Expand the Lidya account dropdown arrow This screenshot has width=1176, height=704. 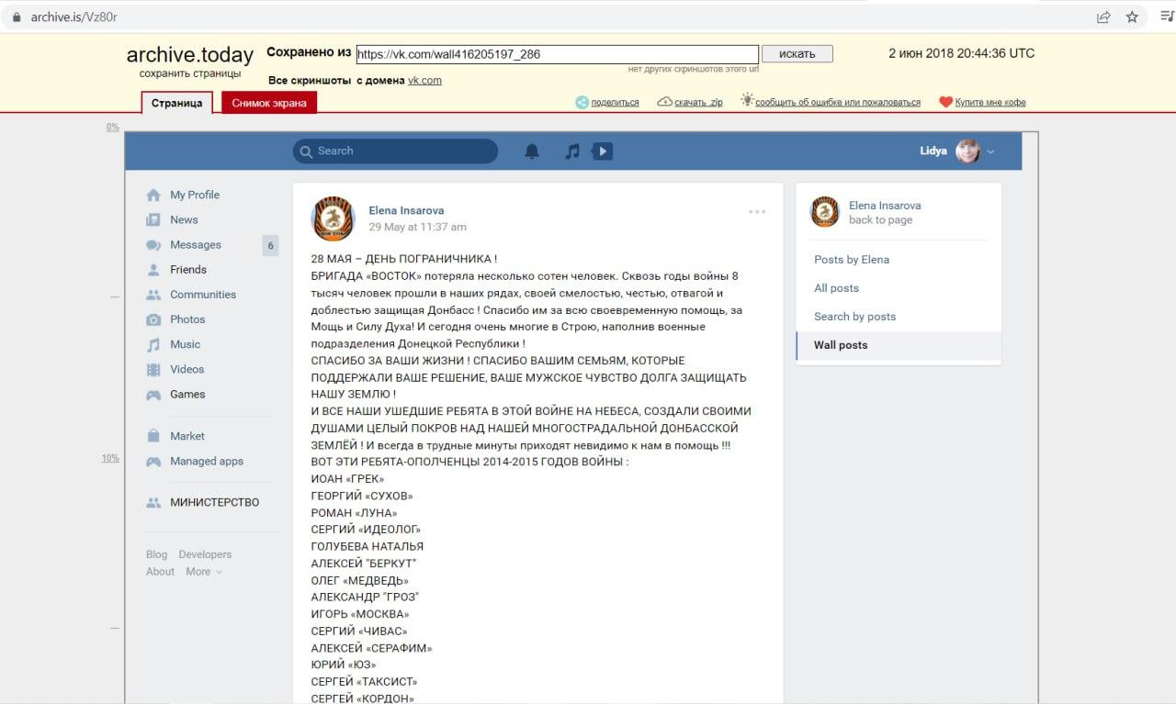coord(990,152)
